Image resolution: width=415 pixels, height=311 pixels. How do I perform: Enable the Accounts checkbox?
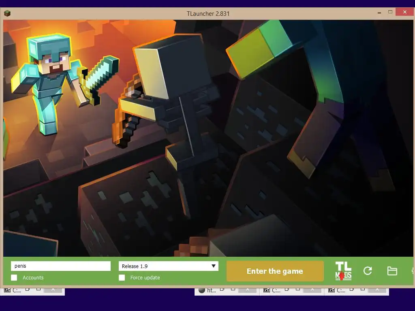(14, 277)
